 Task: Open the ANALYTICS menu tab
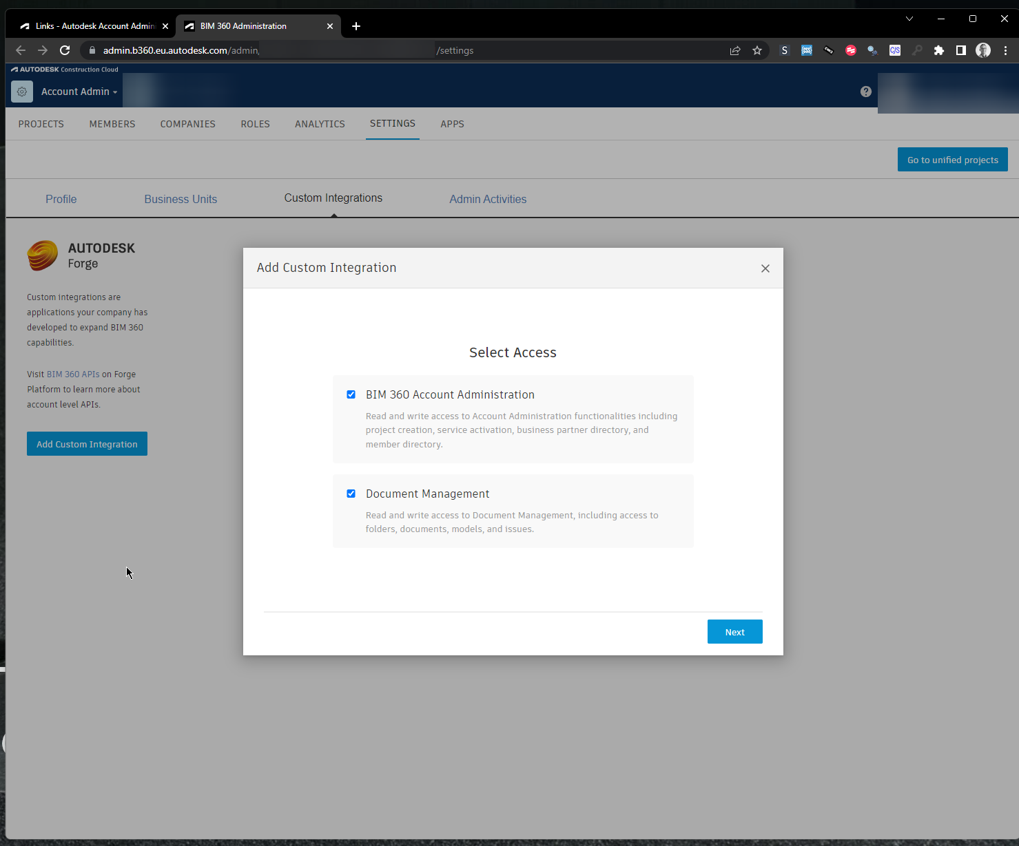[320, 124]
